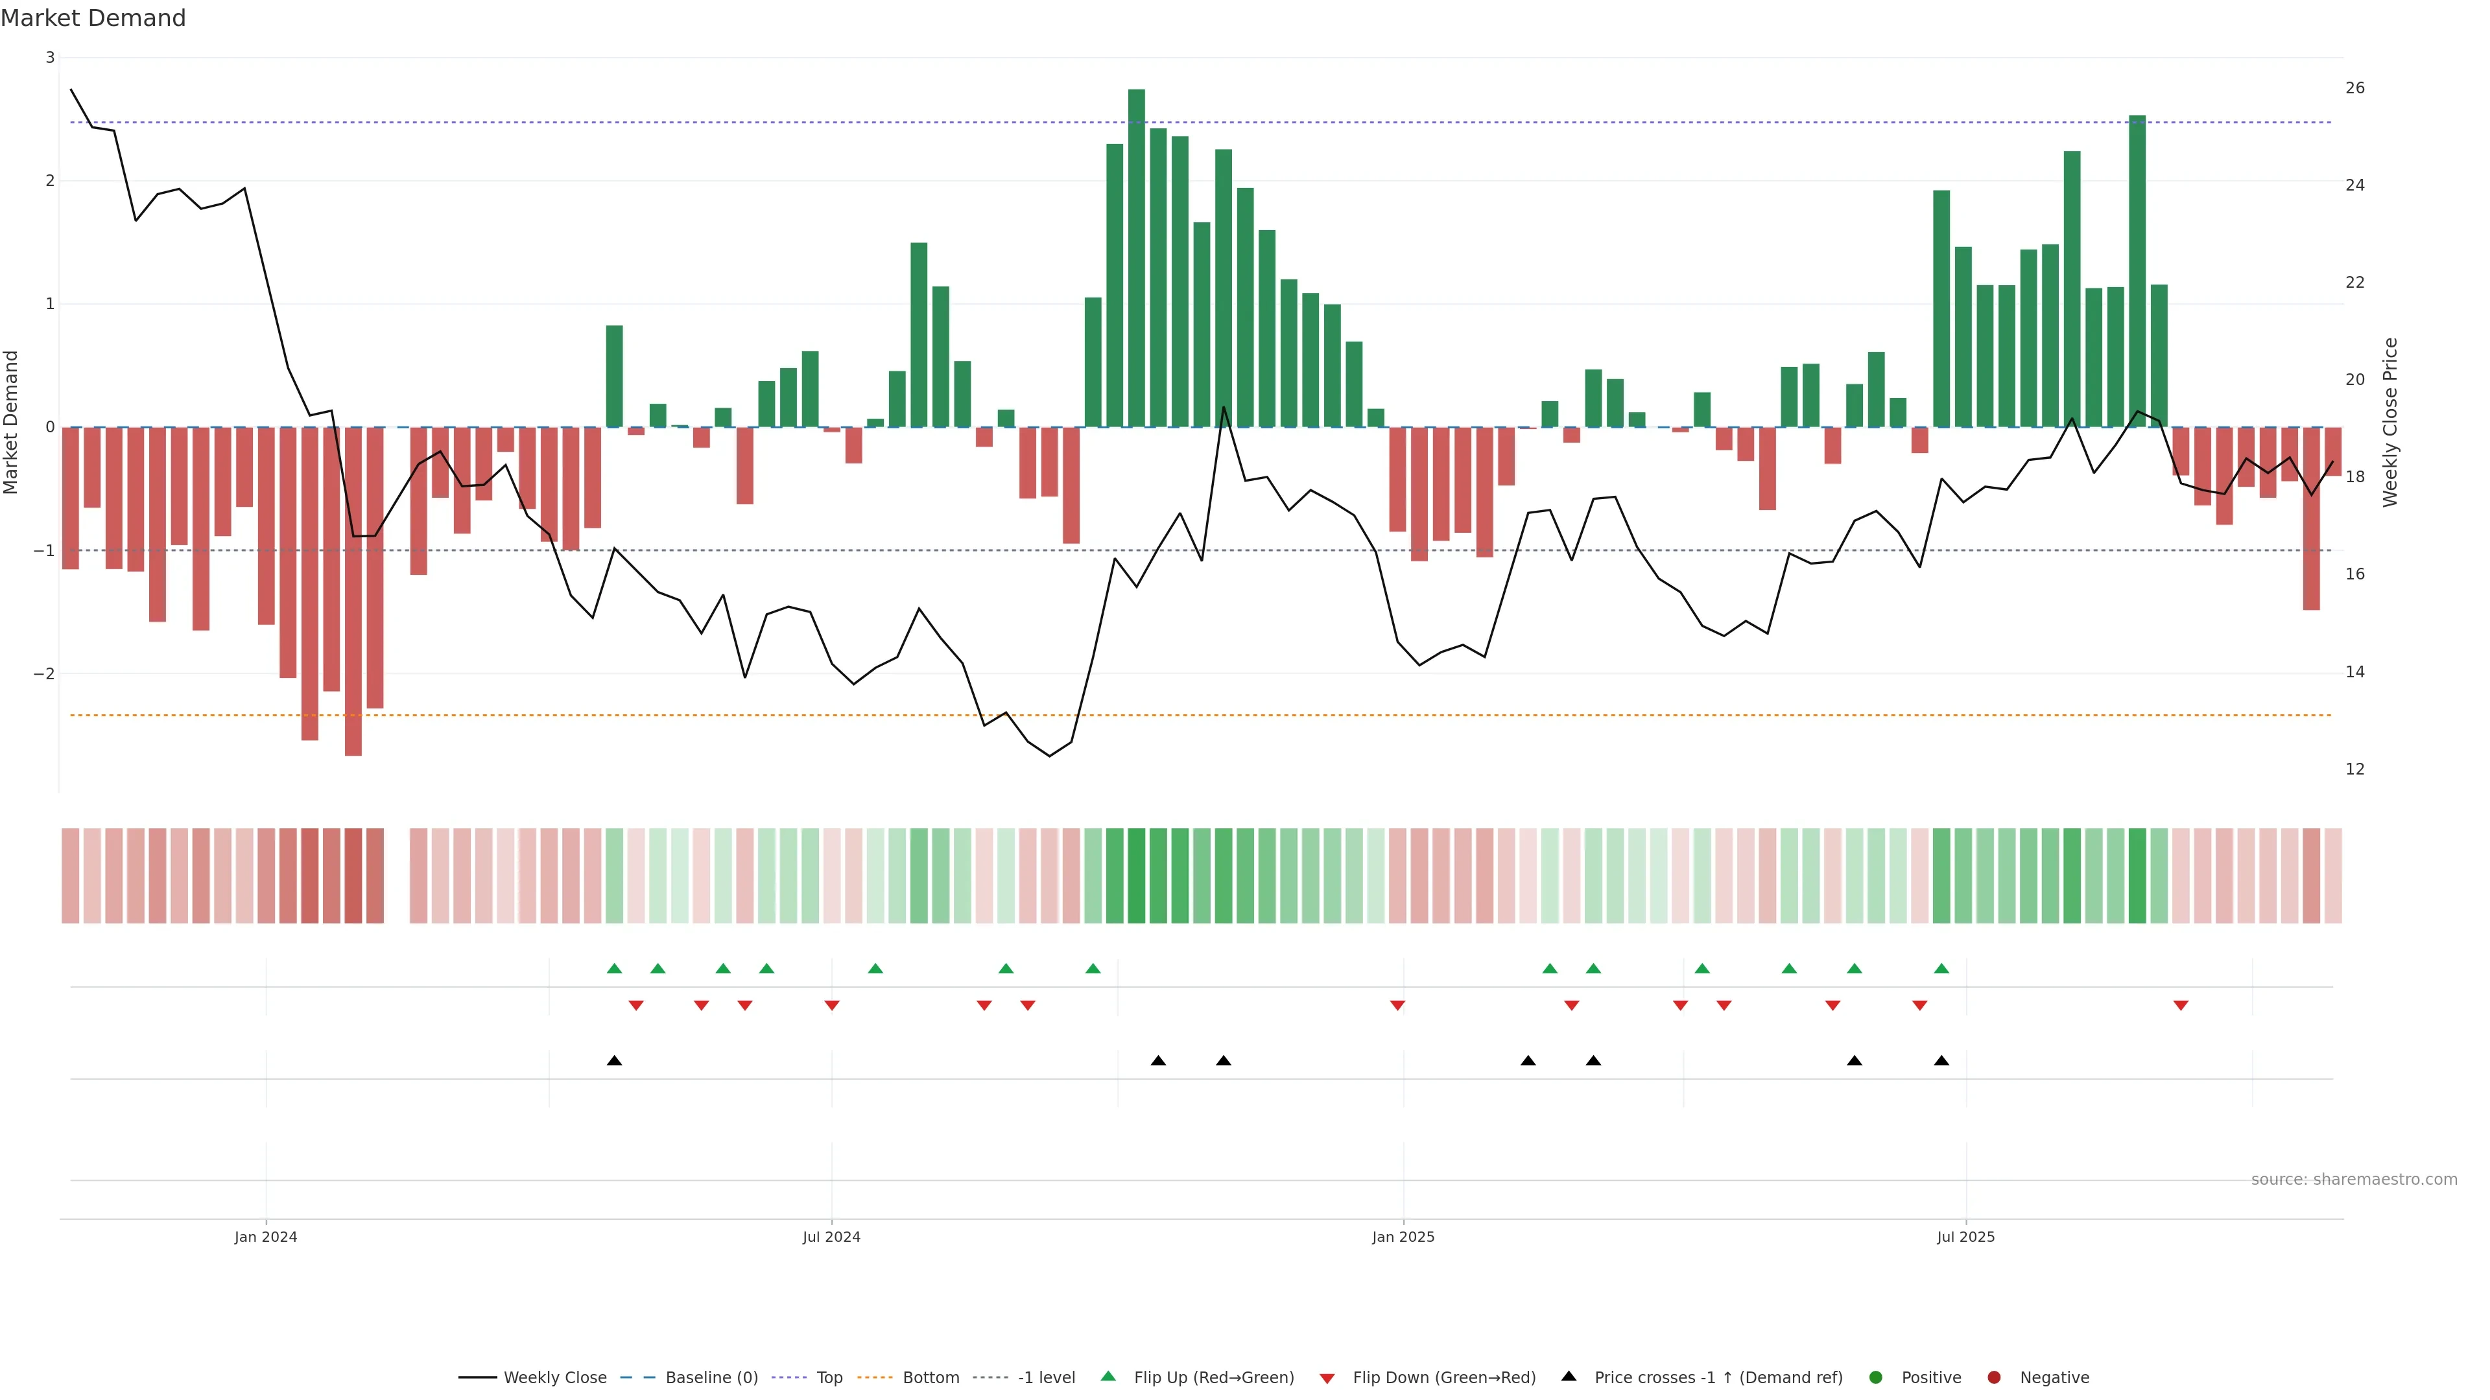This screenshot has height=1400, width=2490.
Task: Click the Jul 2024 x-axis label
Action: tap(831, 1237)
